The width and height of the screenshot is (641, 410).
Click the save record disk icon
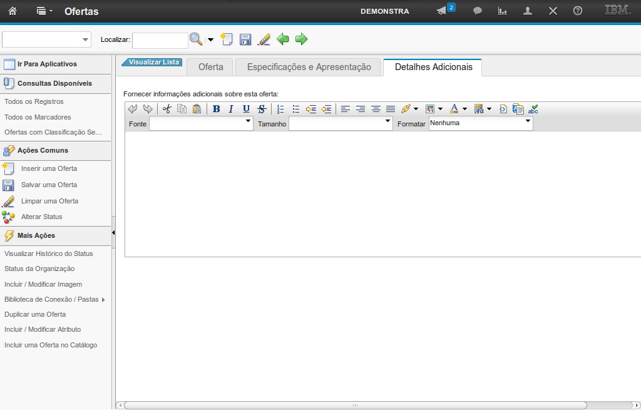[x=245, y=40]
